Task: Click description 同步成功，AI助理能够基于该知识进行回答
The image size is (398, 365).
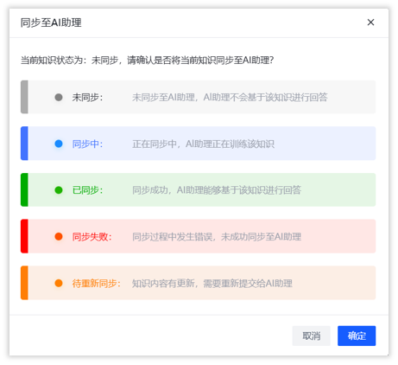Action: pos(217,190)
